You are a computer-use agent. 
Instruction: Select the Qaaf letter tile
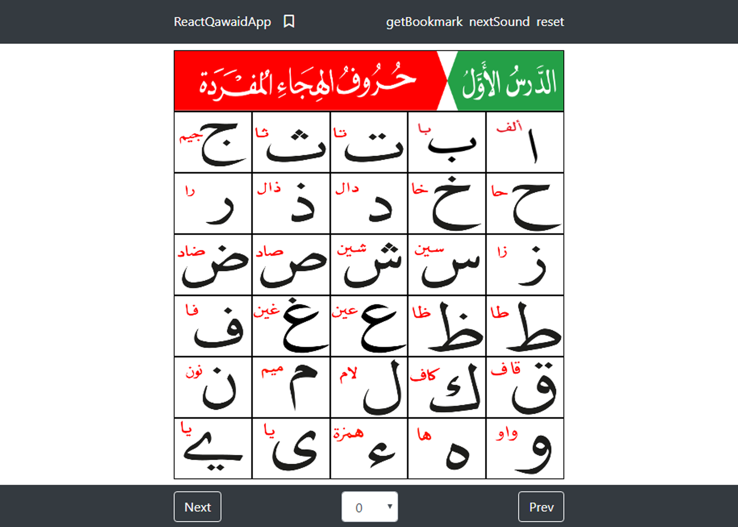[525, 387]
